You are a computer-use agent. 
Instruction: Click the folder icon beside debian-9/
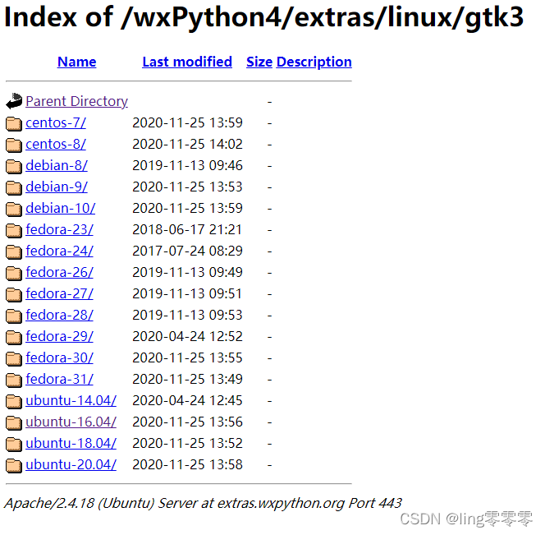pos(14,187)
